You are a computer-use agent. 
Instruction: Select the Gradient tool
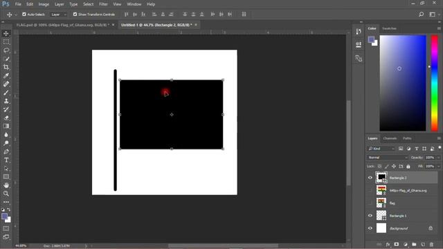coord(6,126)
